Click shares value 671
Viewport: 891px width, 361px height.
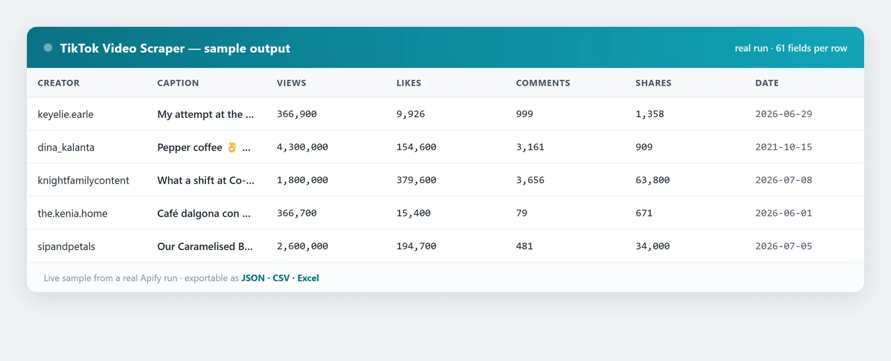coord(644,213)
